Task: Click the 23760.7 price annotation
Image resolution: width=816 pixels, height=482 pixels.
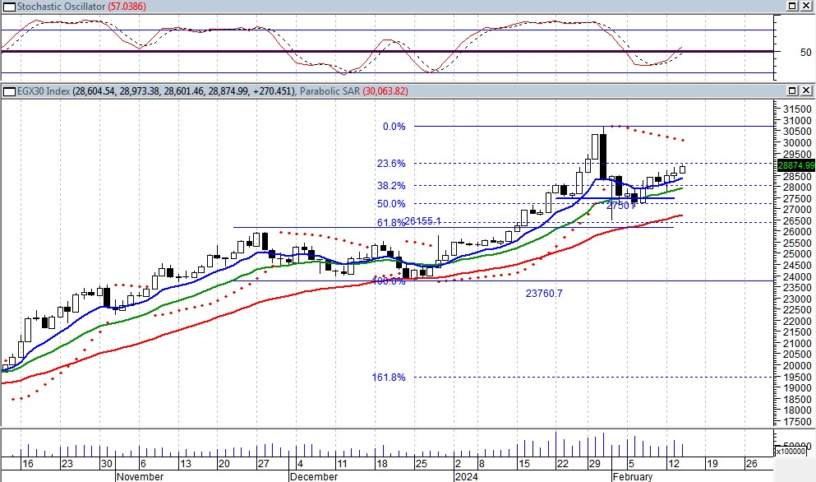Action: click(544, 293)
